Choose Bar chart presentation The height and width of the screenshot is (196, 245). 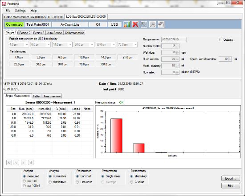click(x=77, y=176)
